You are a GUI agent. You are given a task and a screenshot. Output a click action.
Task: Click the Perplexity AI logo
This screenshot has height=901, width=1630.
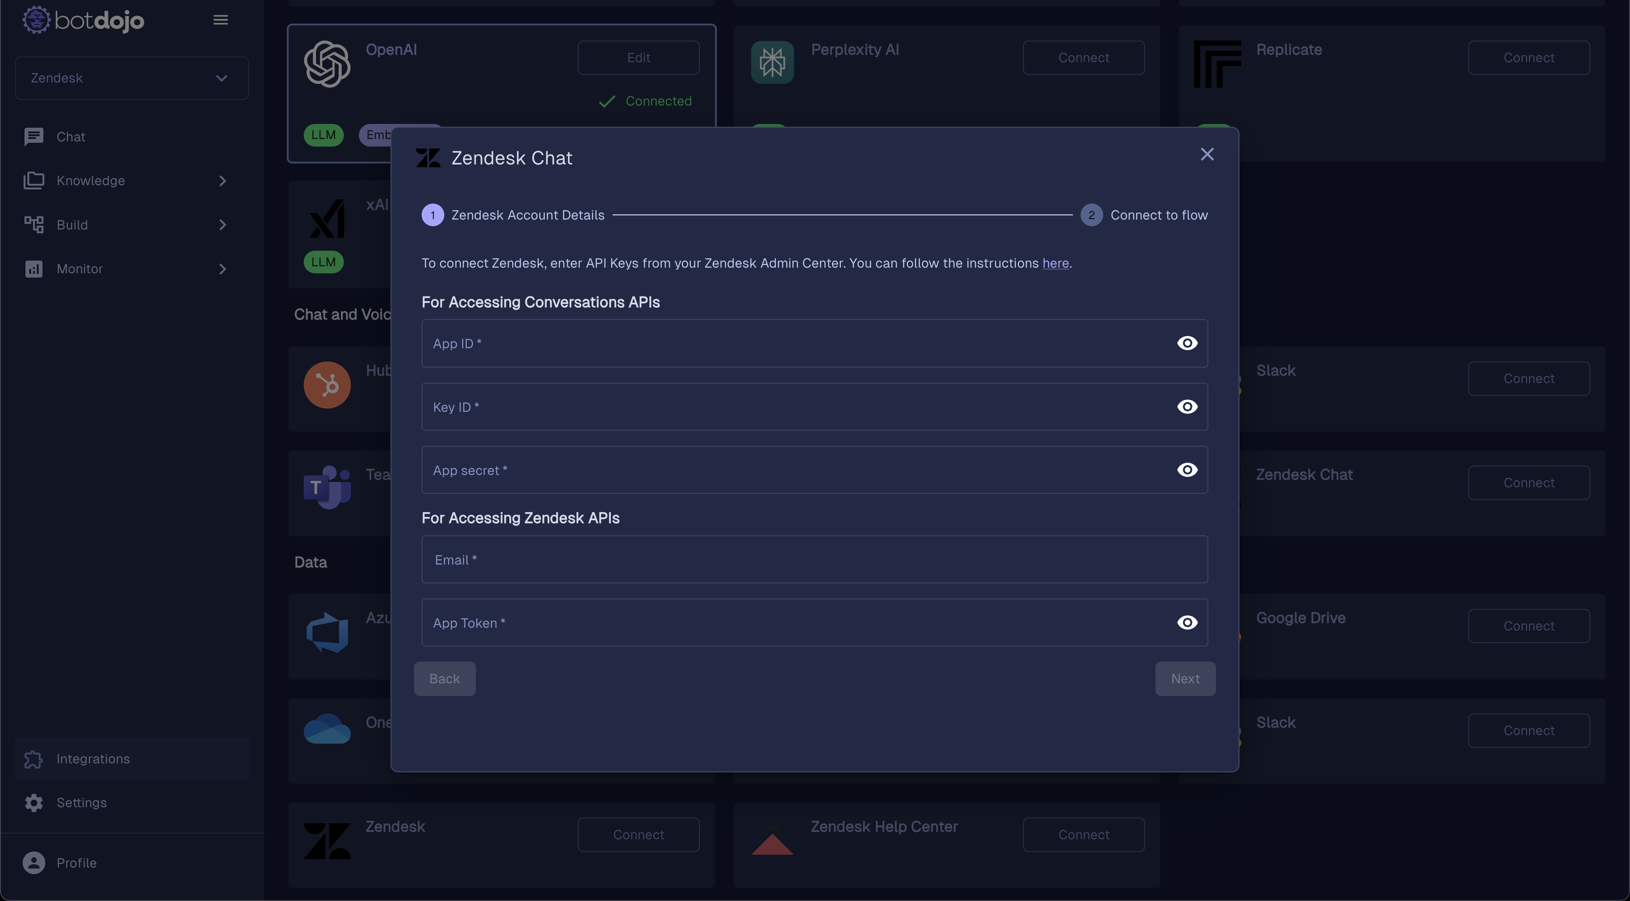[772, 63]
